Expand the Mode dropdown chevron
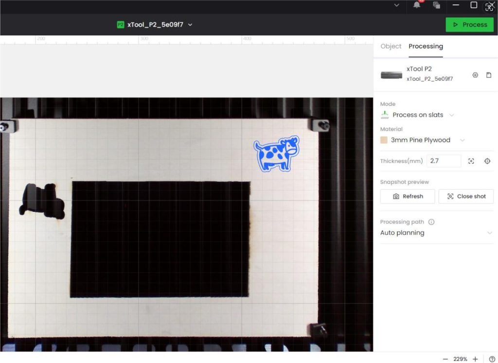The width and height of the screenshot is (498, 363). click(x=452, y=115)
